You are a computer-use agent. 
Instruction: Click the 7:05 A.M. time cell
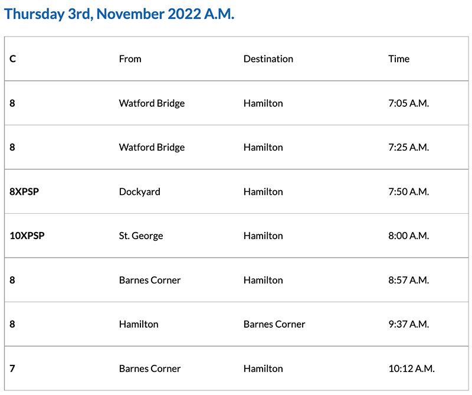tap(408, 103)
